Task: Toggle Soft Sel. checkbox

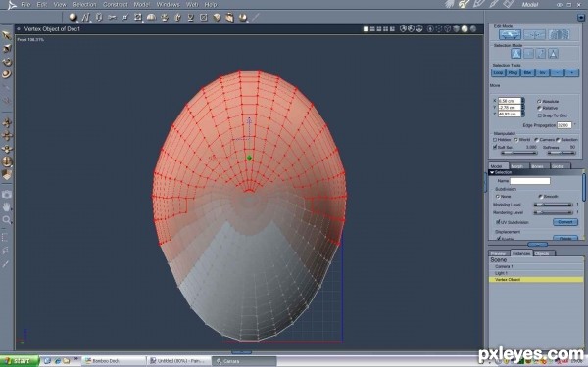Action: [x=495, y=147]
